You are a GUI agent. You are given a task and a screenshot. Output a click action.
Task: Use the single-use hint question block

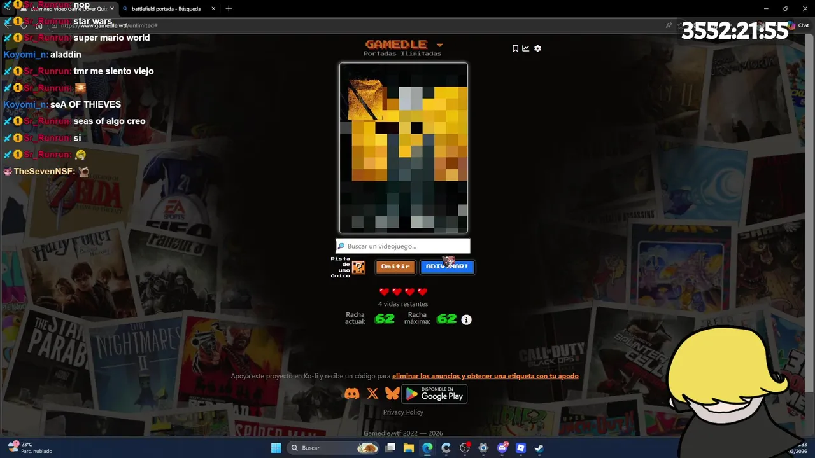click(358, 267)
